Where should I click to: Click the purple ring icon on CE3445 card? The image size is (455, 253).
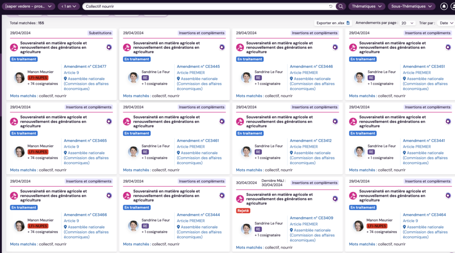pos(222,47)
